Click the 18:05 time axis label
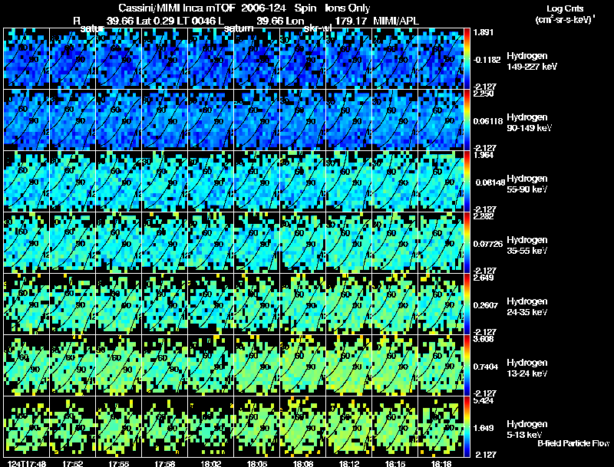This screenshot has width=614, height=467. [257, 463]
